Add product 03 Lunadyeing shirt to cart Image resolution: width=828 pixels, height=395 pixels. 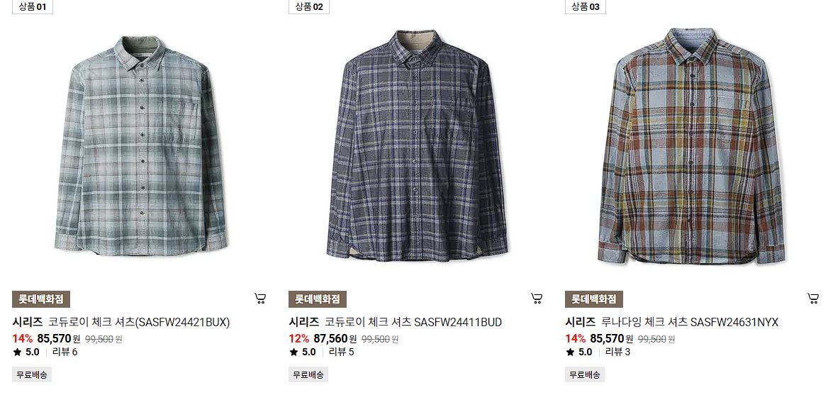[x=813, y=299]
